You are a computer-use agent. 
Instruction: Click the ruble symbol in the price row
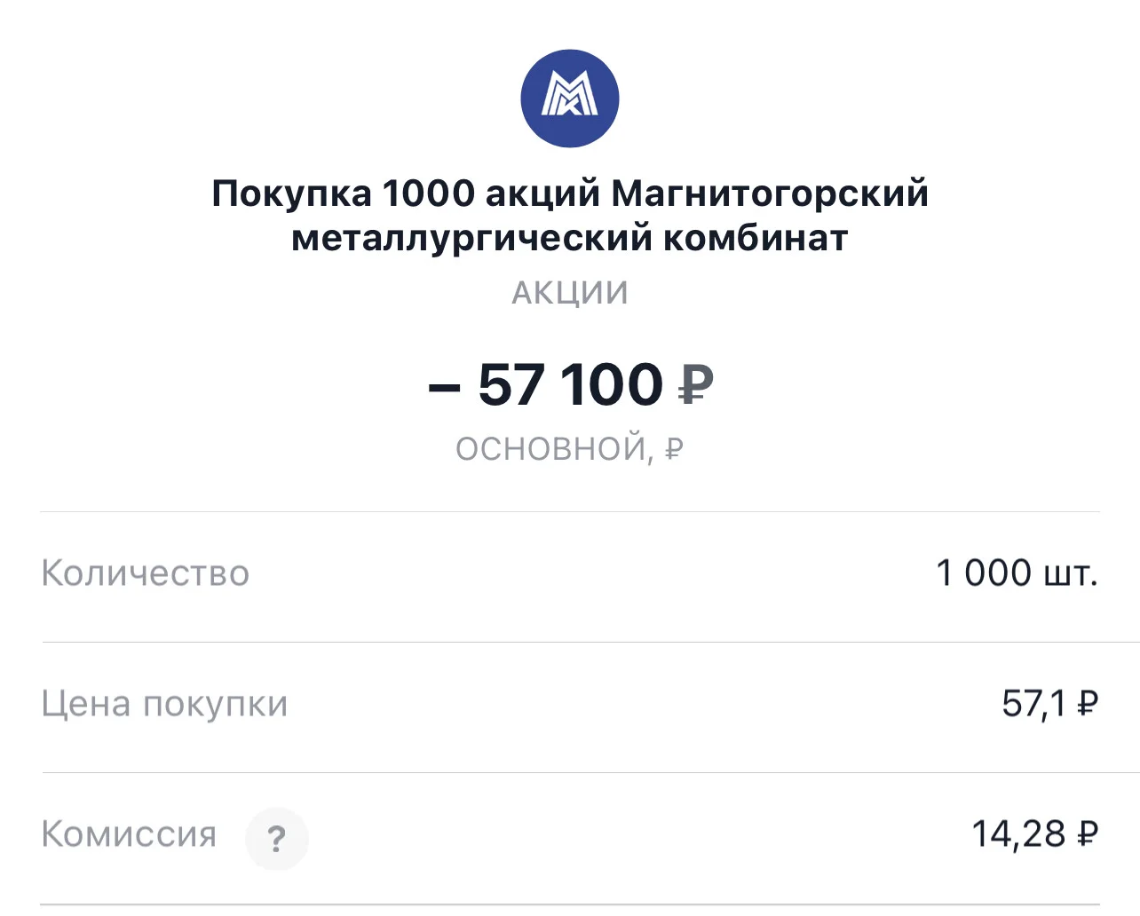coord(1088,704)
